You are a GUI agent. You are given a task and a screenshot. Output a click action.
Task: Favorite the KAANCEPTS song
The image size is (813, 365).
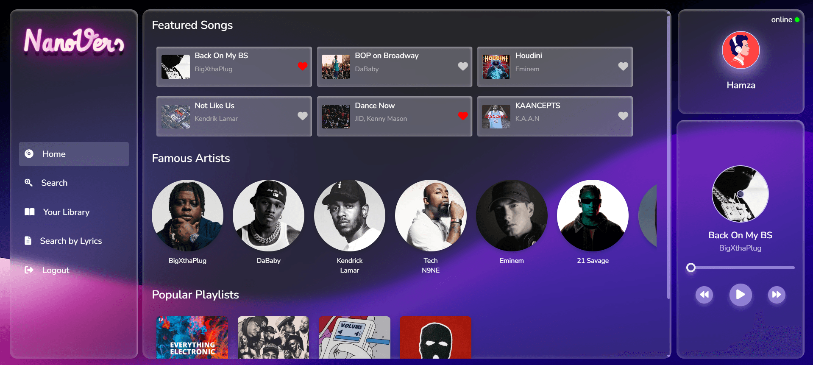(x=623, y=116)
